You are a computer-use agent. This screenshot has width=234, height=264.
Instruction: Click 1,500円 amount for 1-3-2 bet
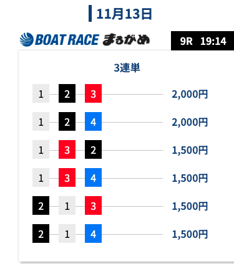point(190,150)
